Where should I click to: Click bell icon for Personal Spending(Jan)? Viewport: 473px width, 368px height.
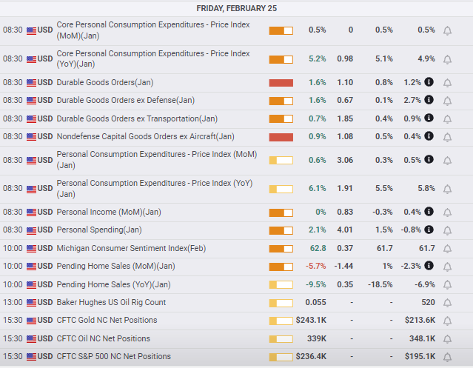pyautogui.click(x=447, y=230)
